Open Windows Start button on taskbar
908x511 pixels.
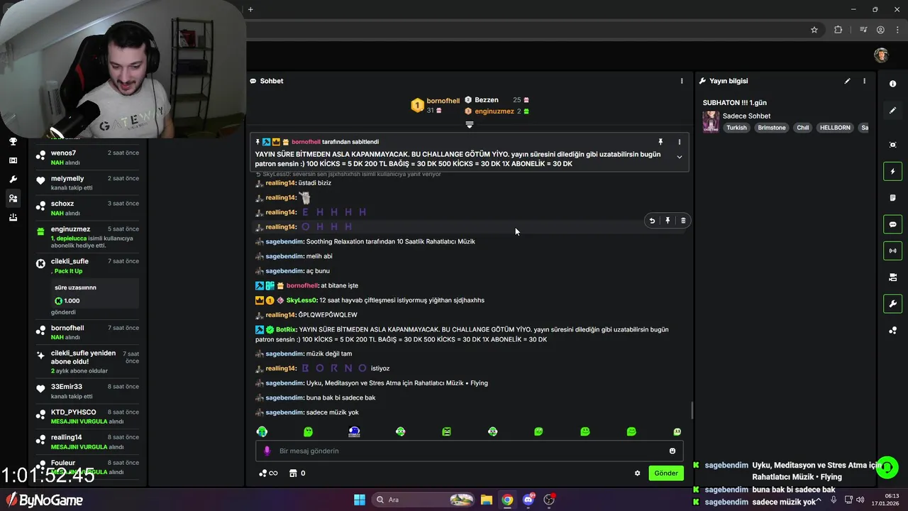(x=359, y=500)
